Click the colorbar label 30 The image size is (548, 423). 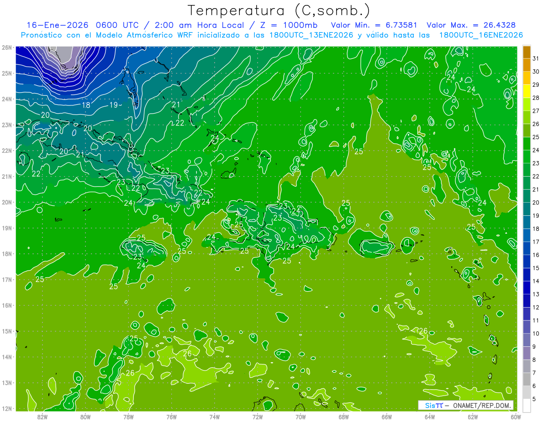[x=536, y=72]
